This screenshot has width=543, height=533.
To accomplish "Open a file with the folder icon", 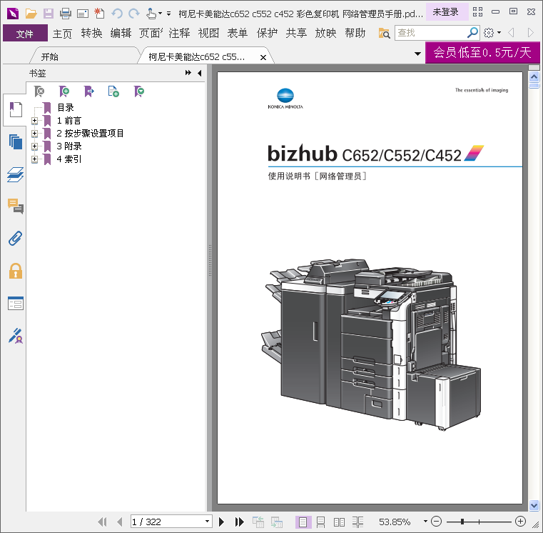I will (x=31, y=14).
